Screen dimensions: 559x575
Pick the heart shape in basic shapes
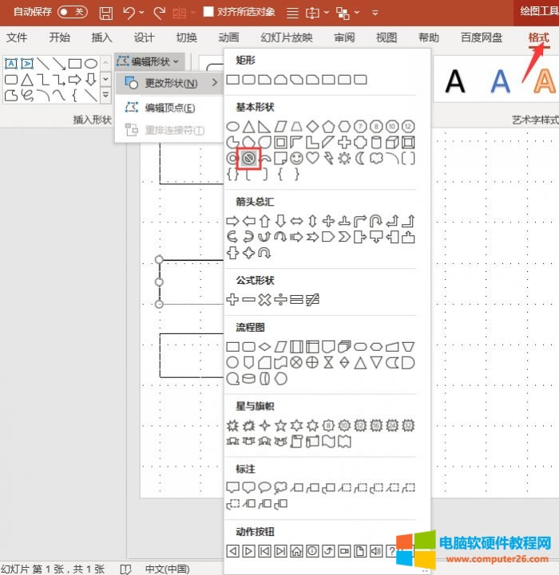[312, 158]
